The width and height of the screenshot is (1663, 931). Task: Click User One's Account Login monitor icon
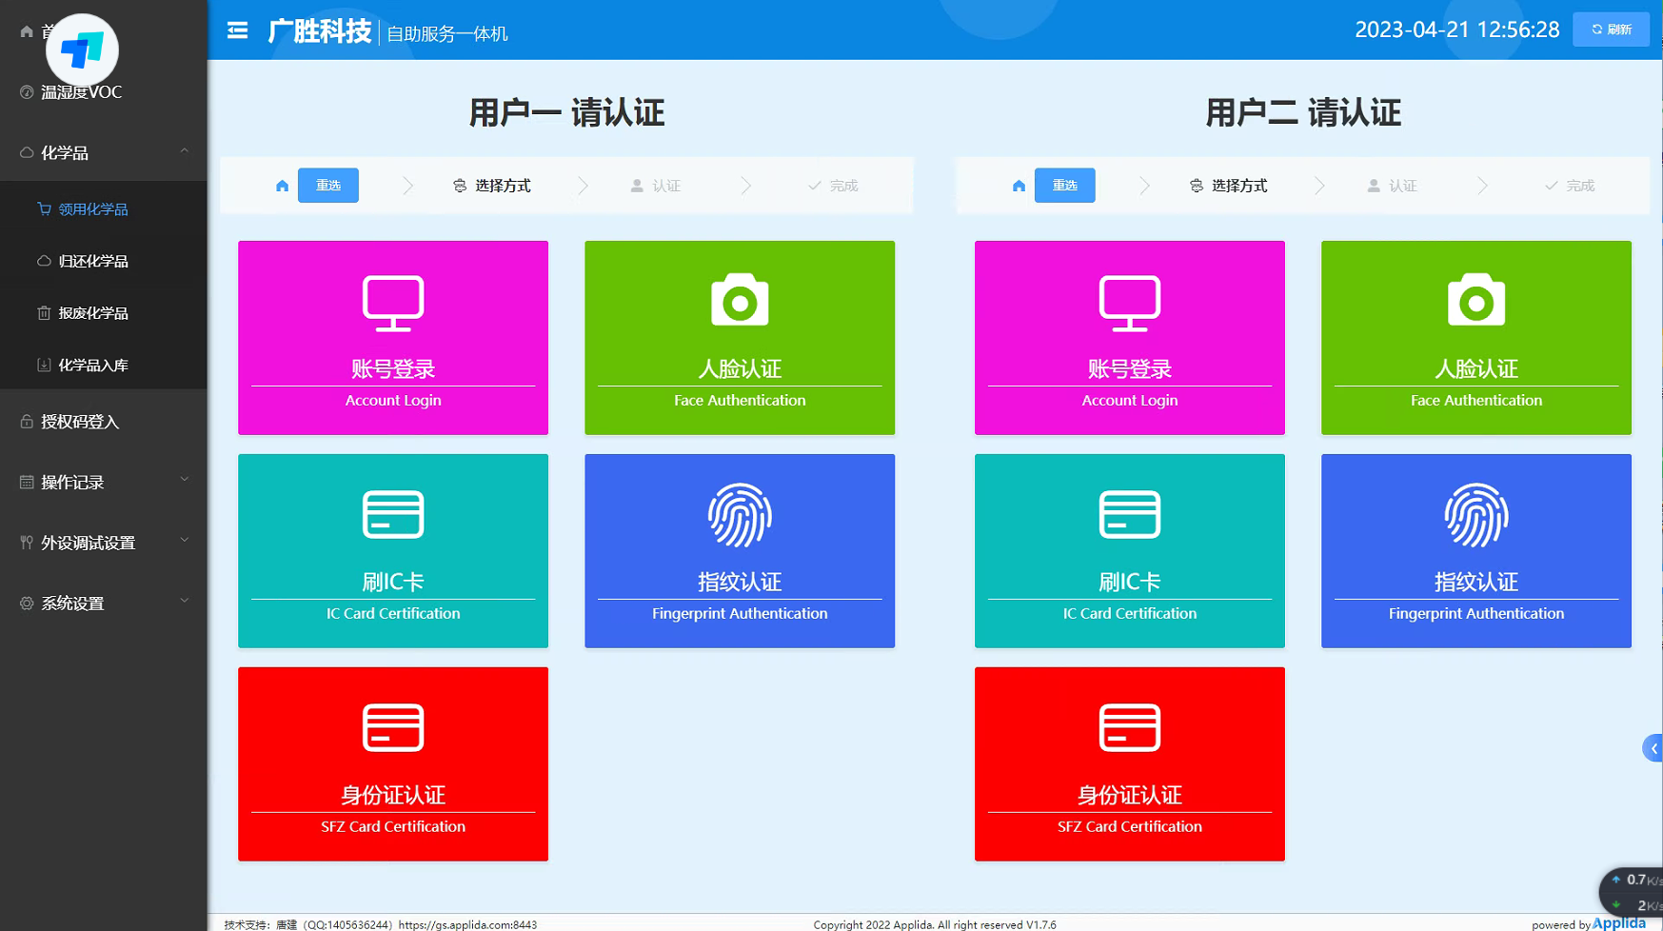click(x=393, y=303)
